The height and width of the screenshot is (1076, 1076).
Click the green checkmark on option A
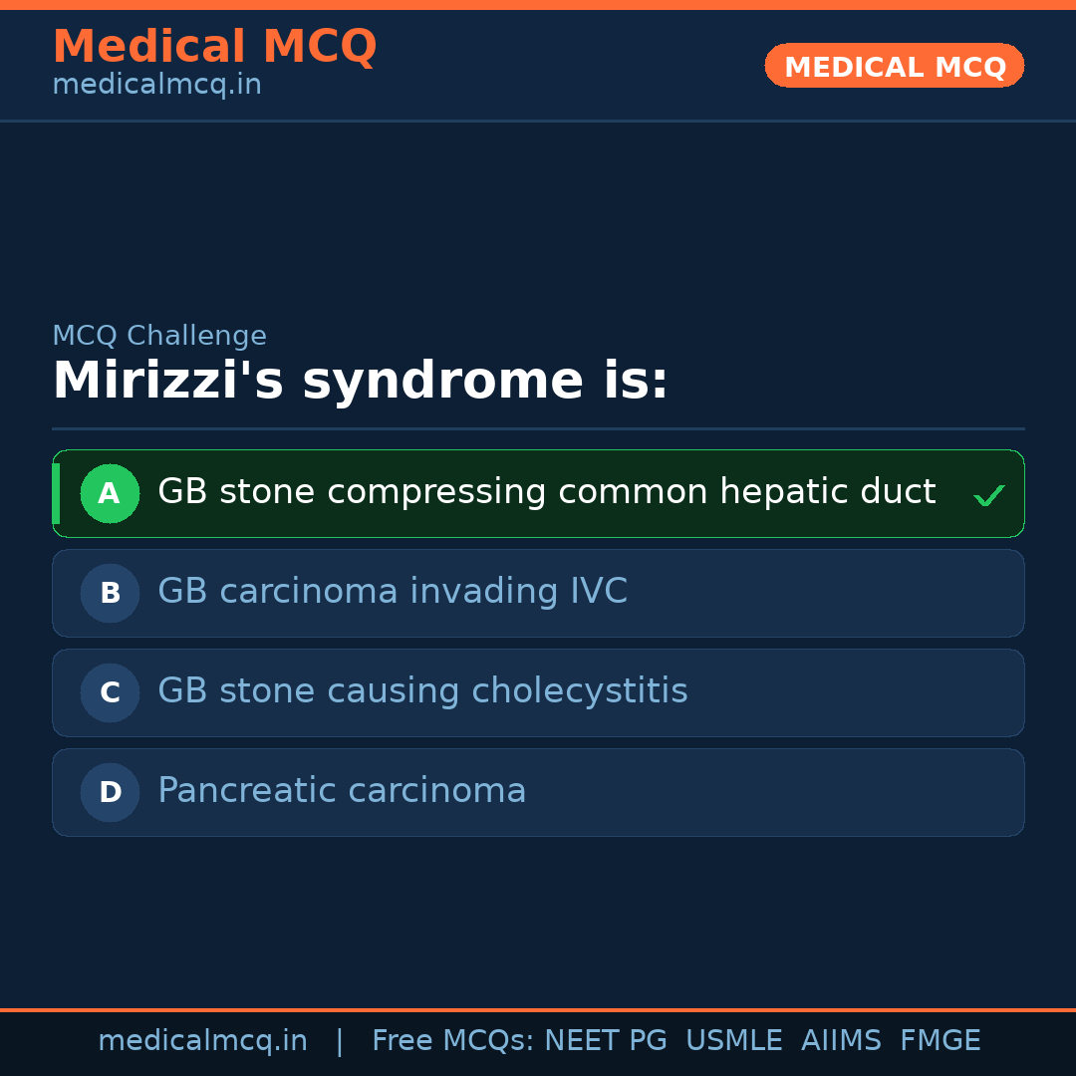tap(988, 495)
